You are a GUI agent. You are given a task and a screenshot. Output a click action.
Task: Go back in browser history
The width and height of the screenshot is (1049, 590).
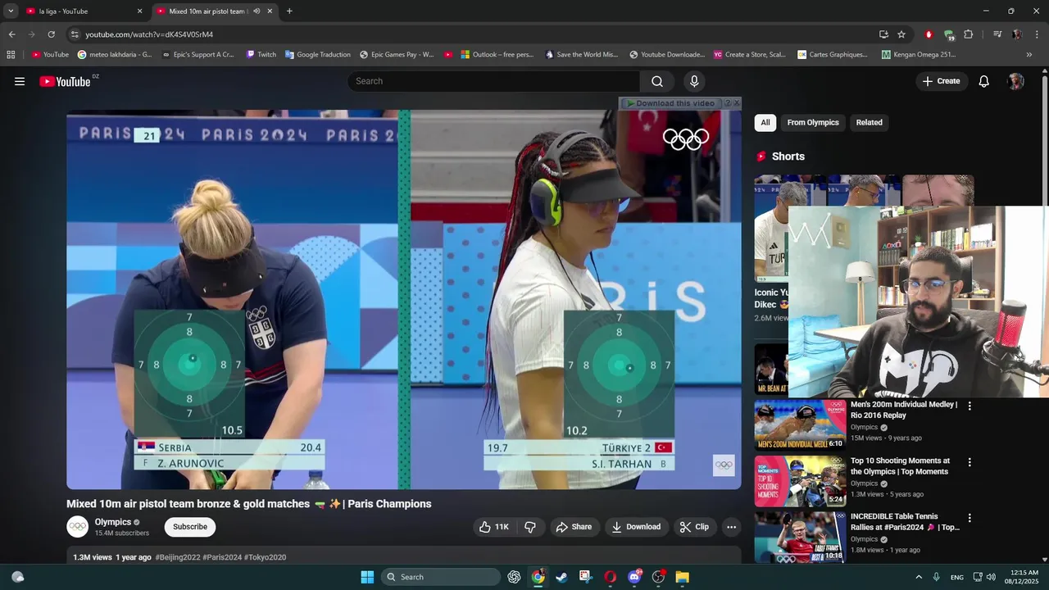pyautogui.click(x=11, y=34)
